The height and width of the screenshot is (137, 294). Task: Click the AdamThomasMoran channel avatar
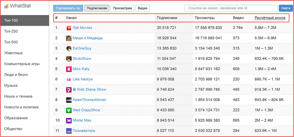[x=69, y=100]
